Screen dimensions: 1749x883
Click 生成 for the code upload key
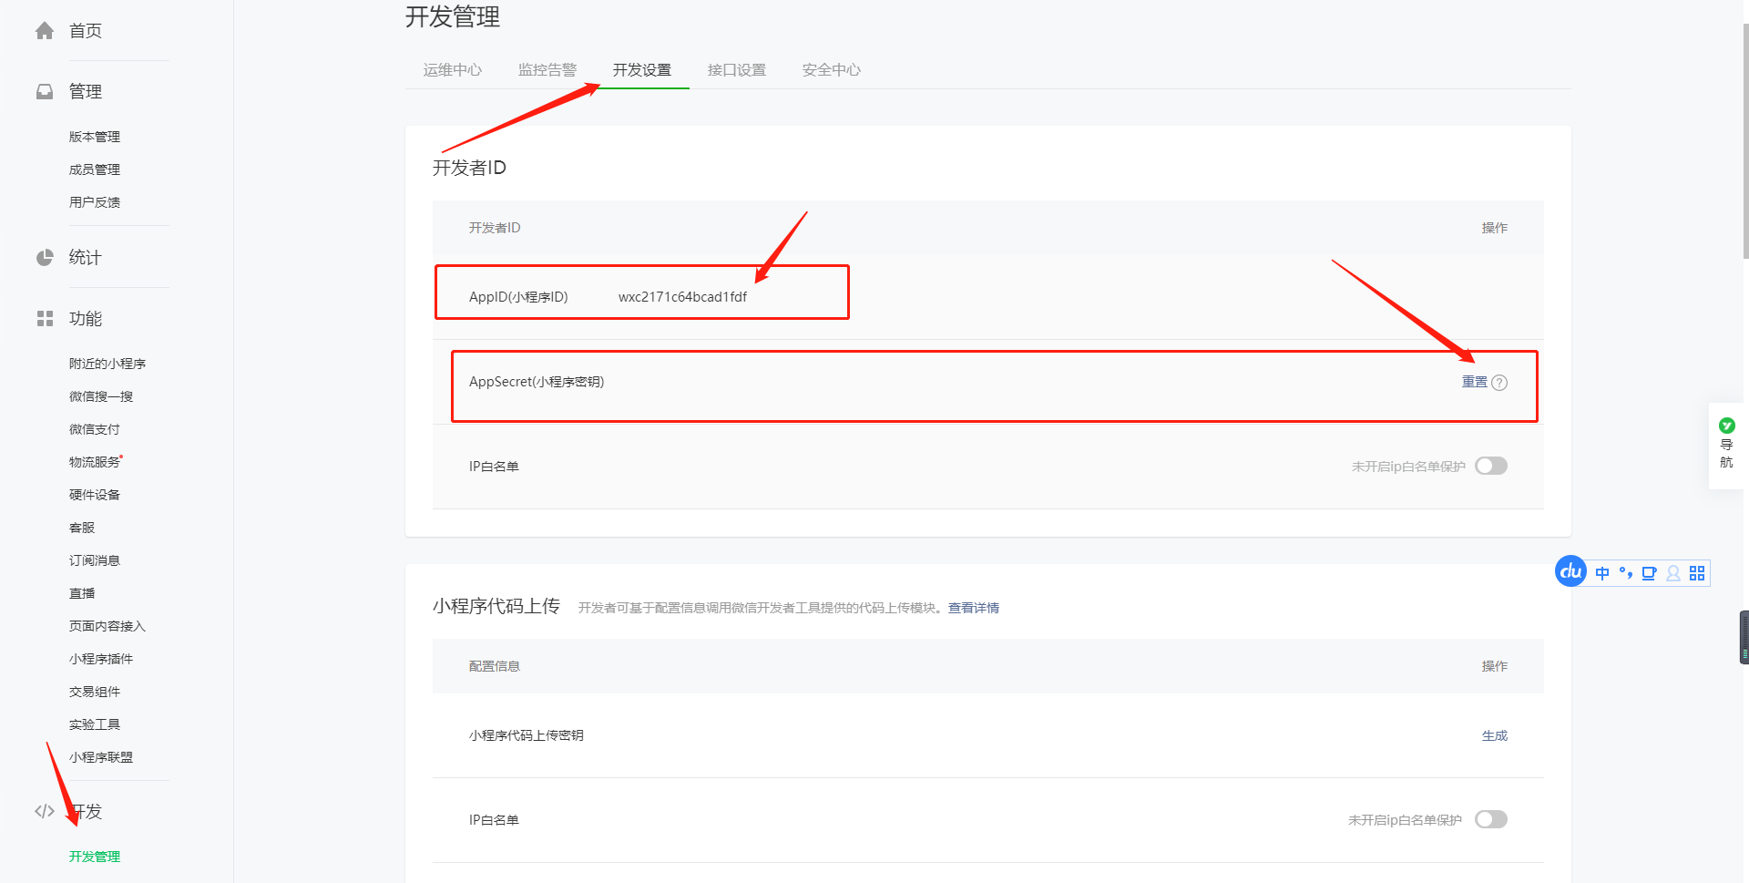click(x=1495, y=736)
